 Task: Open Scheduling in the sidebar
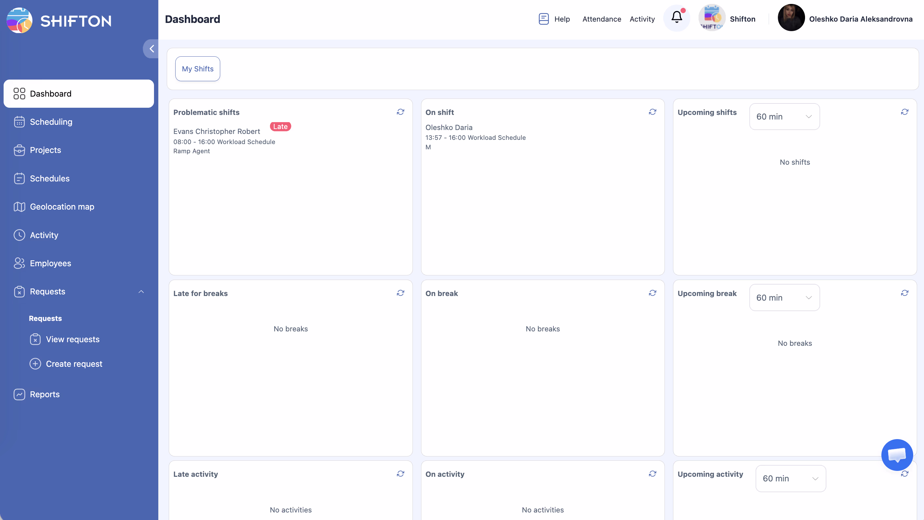tap(51, 122)
